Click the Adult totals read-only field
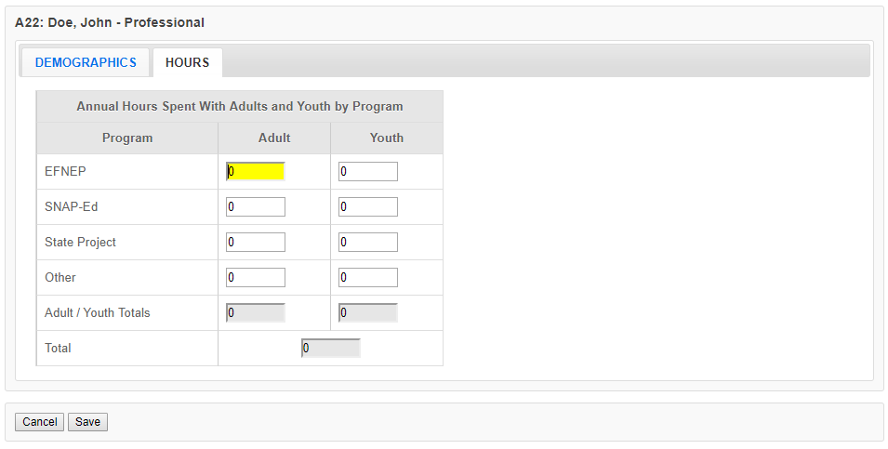888x449 pixels. (x=256, y=312)
